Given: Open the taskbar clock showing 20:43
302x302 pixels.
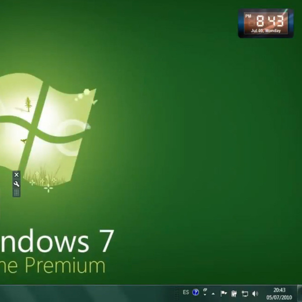Looking at the screenshot, I should 279,290.
